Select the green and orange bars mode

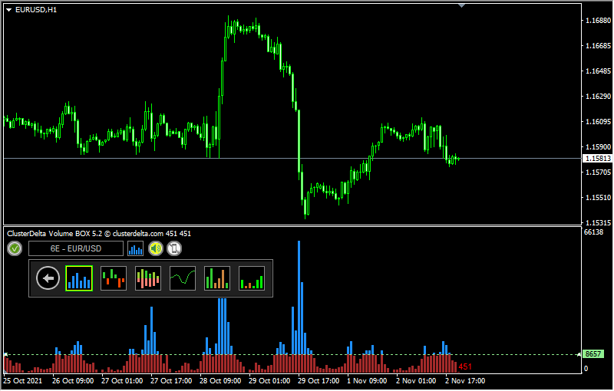[x=217, y=278]
